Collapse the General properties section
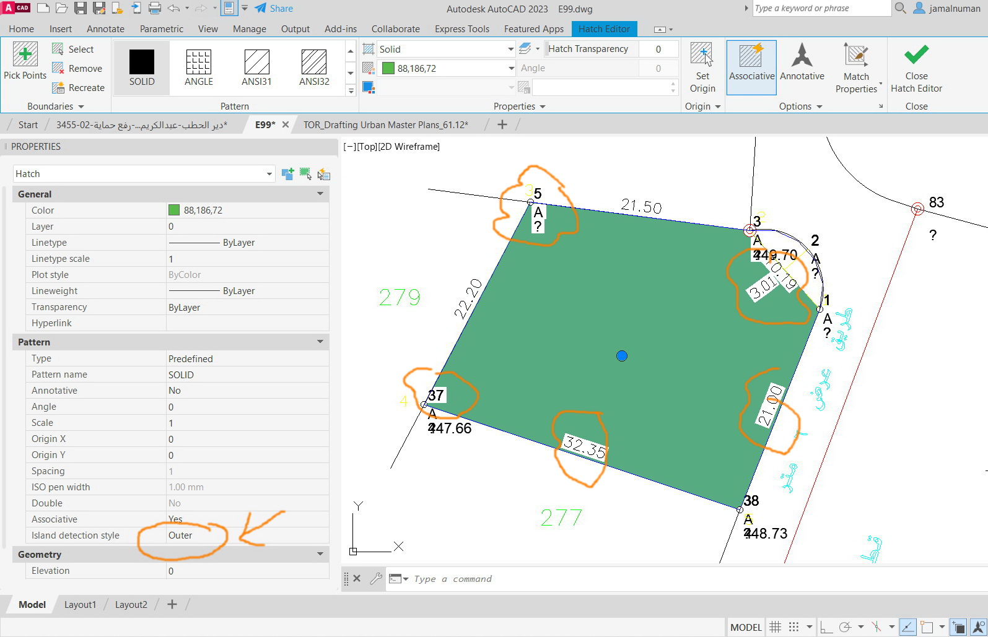The width and height of the screenshot is (988, 637). (x=320, y=194)
